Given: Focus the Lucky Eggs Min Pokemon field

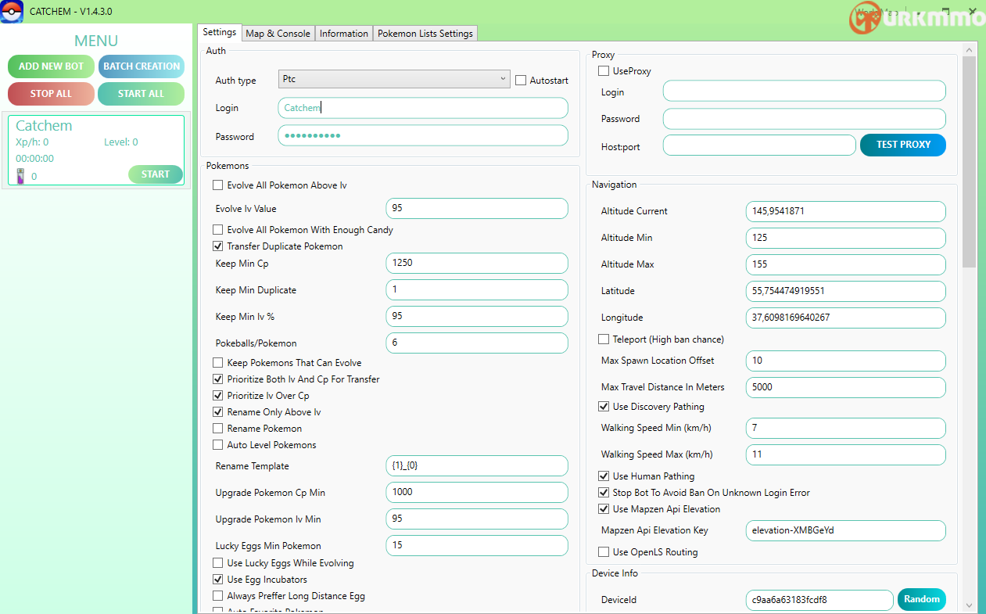Looking at the screenshot, I should coord(477,545).
